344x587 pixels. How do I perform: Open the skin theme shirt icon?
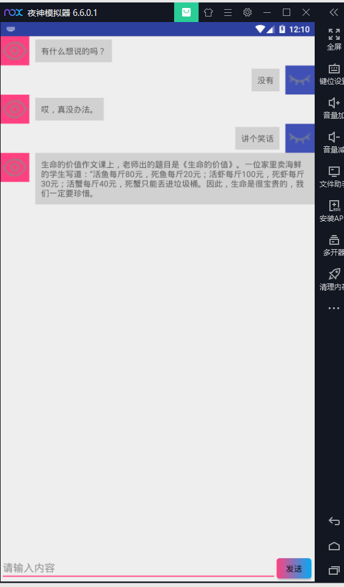click(x=208, y=12)
